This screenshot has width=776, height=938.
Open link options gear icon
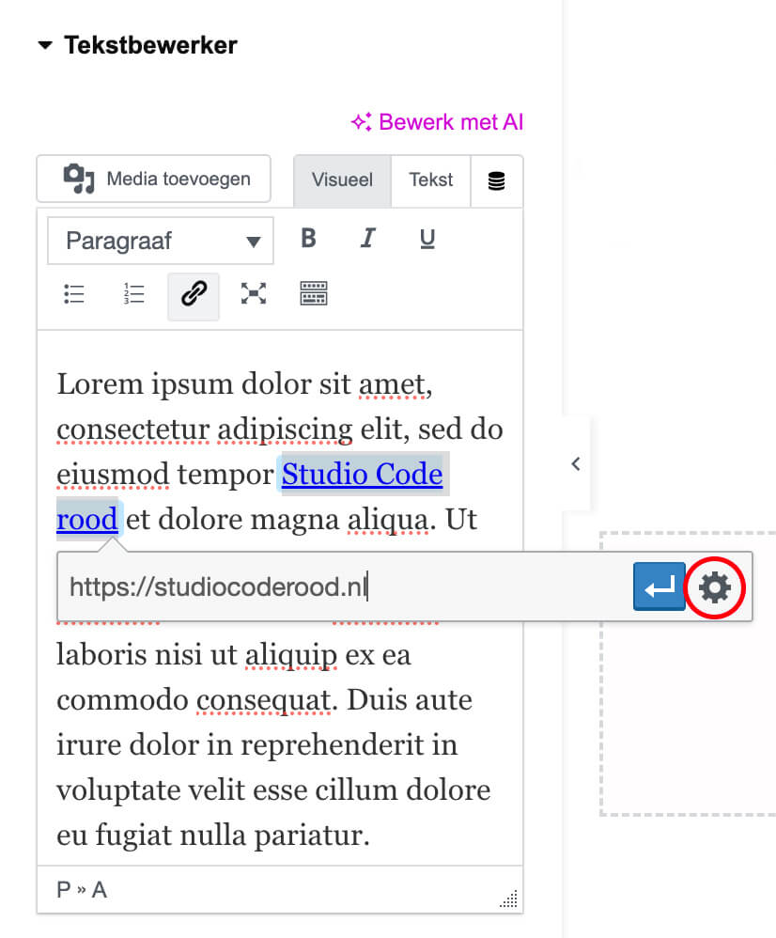[x=715, y=588]
